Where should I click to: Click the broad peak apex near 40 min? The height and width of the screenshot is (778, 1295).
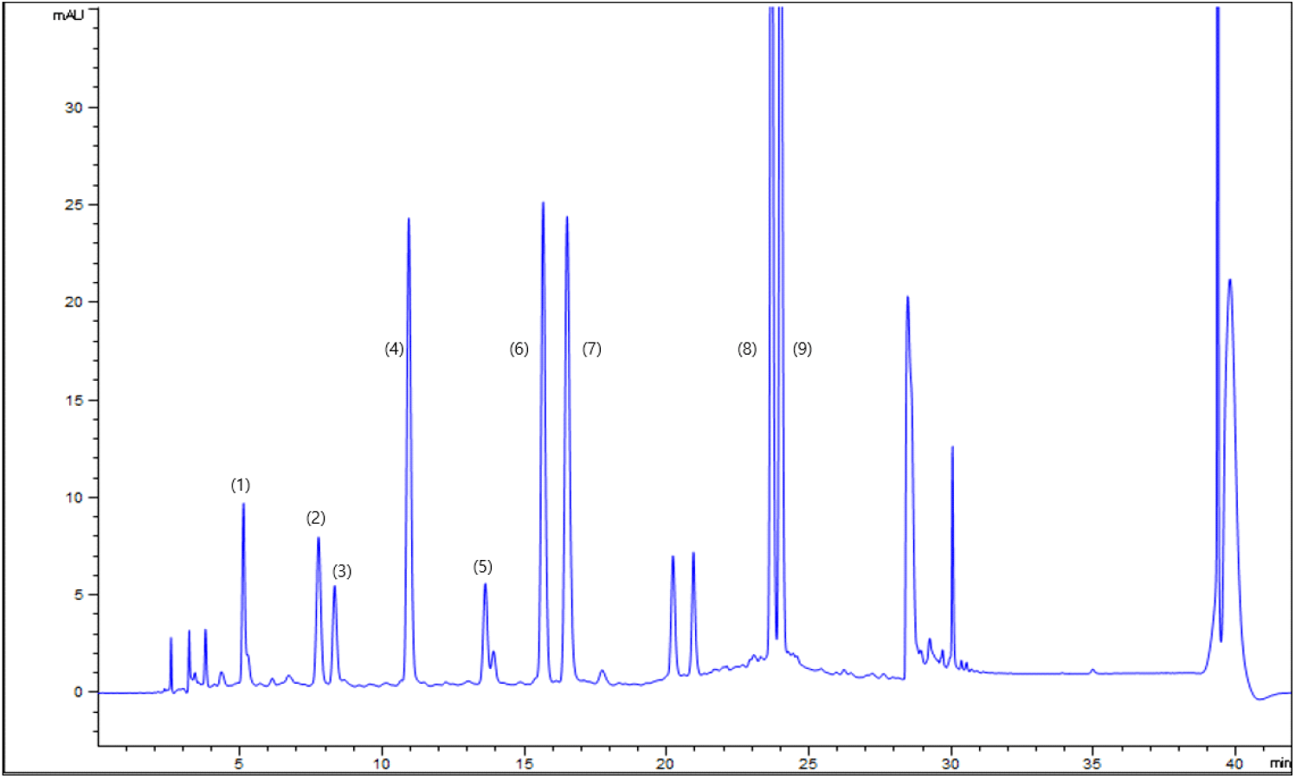click(x=1229, y=280)
